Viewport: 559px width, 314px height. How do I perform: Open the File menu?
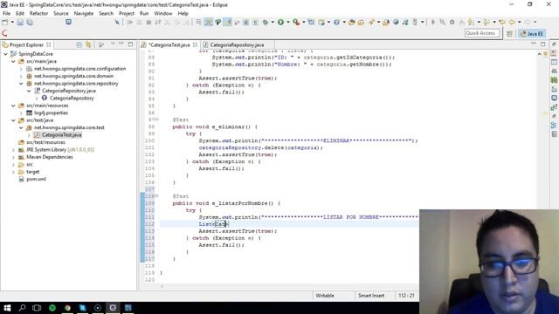(6, 13)
